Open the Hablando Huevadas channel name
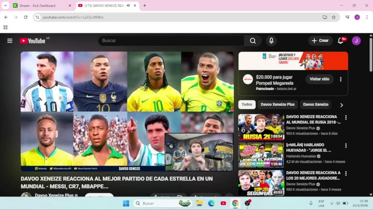 pyautogui.click(x=301, y=156)
